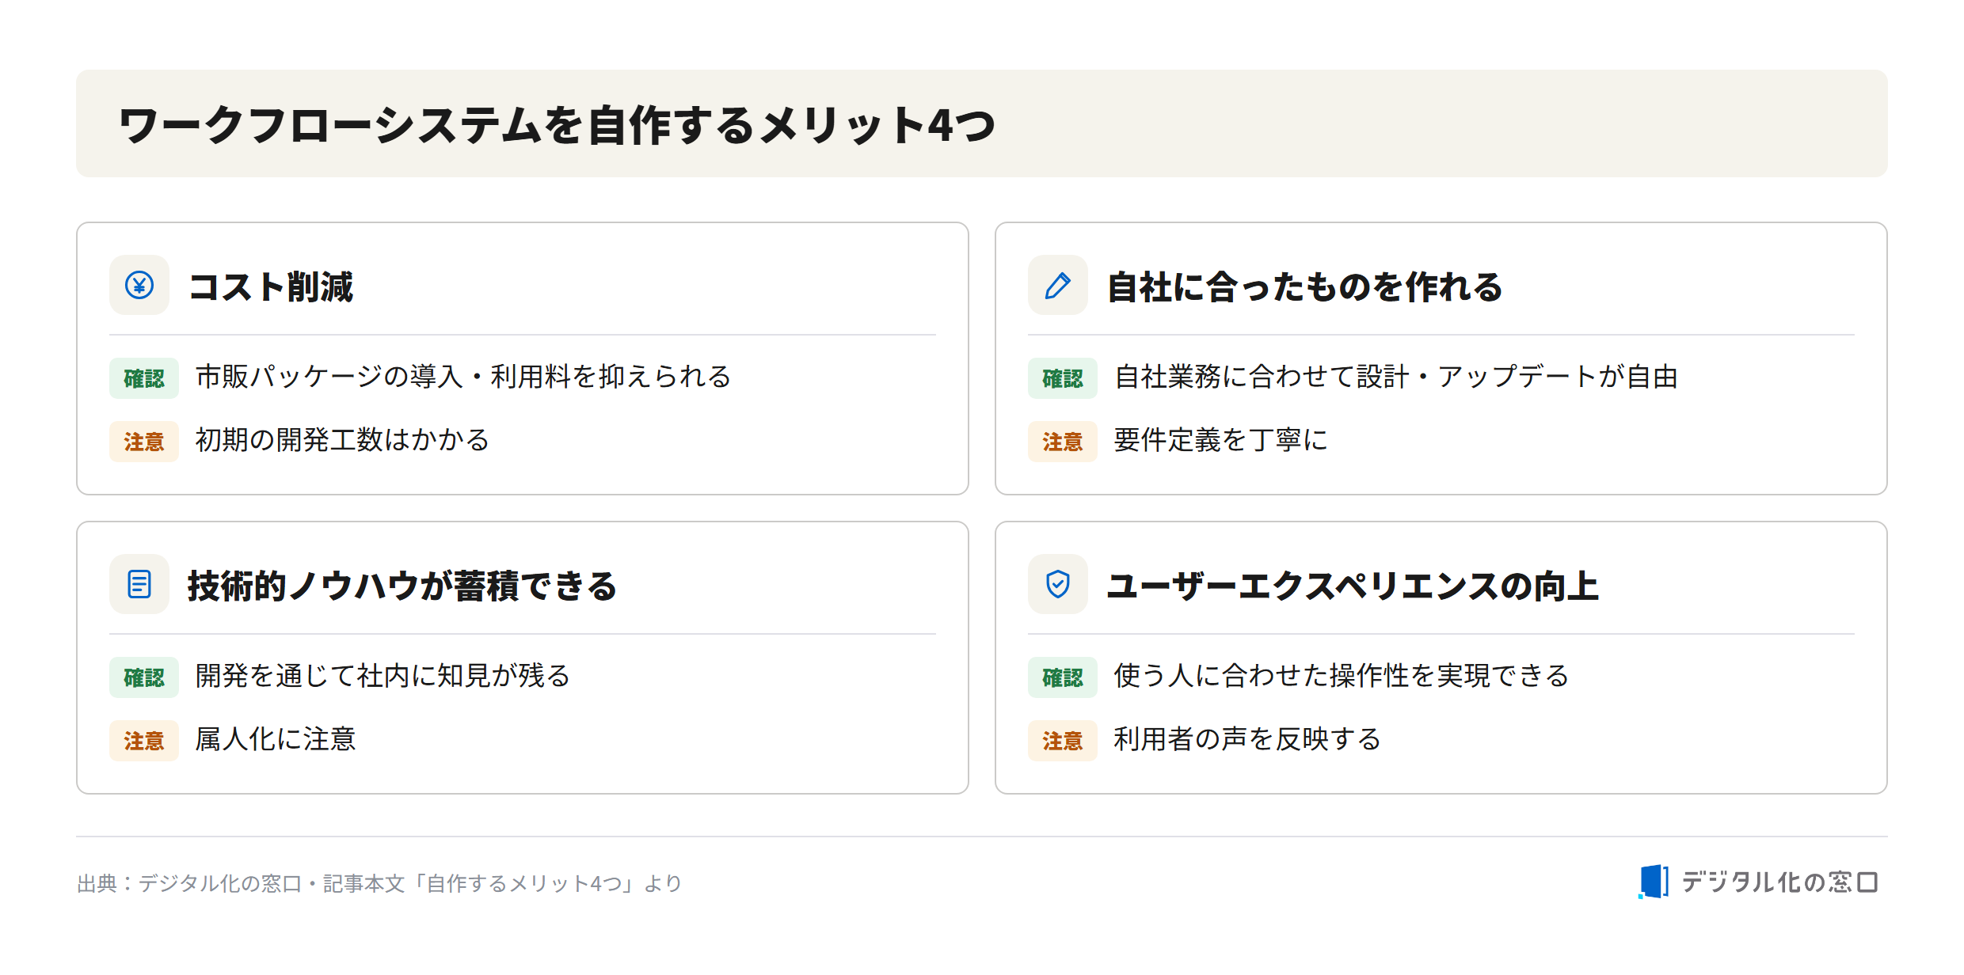Select the コスト削減 card heading
This screenshot has height=975, width=1964.
click(x=271, y=286)
